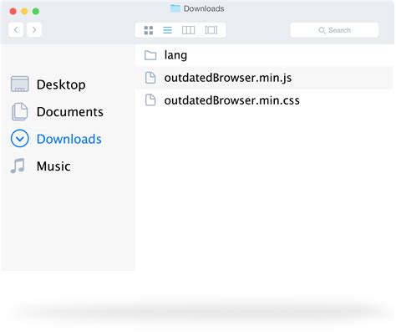Click the search magnifier icon
The width and height of the screenshot is (396, 332).
(322, 30)
